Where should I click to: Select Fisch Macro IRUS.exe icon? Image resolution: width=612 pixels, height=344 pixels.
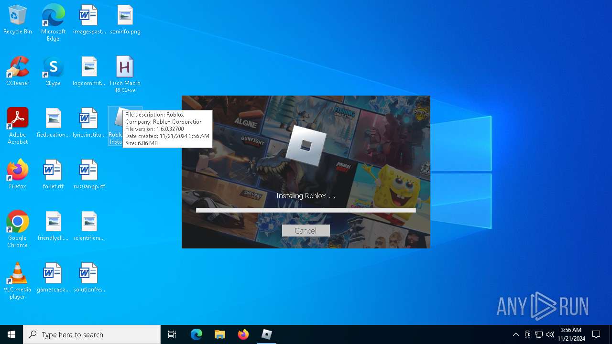[125, 75]
